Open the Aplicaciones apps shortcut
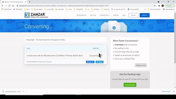This screenshot has height=99, width=176. coord(7,9)
